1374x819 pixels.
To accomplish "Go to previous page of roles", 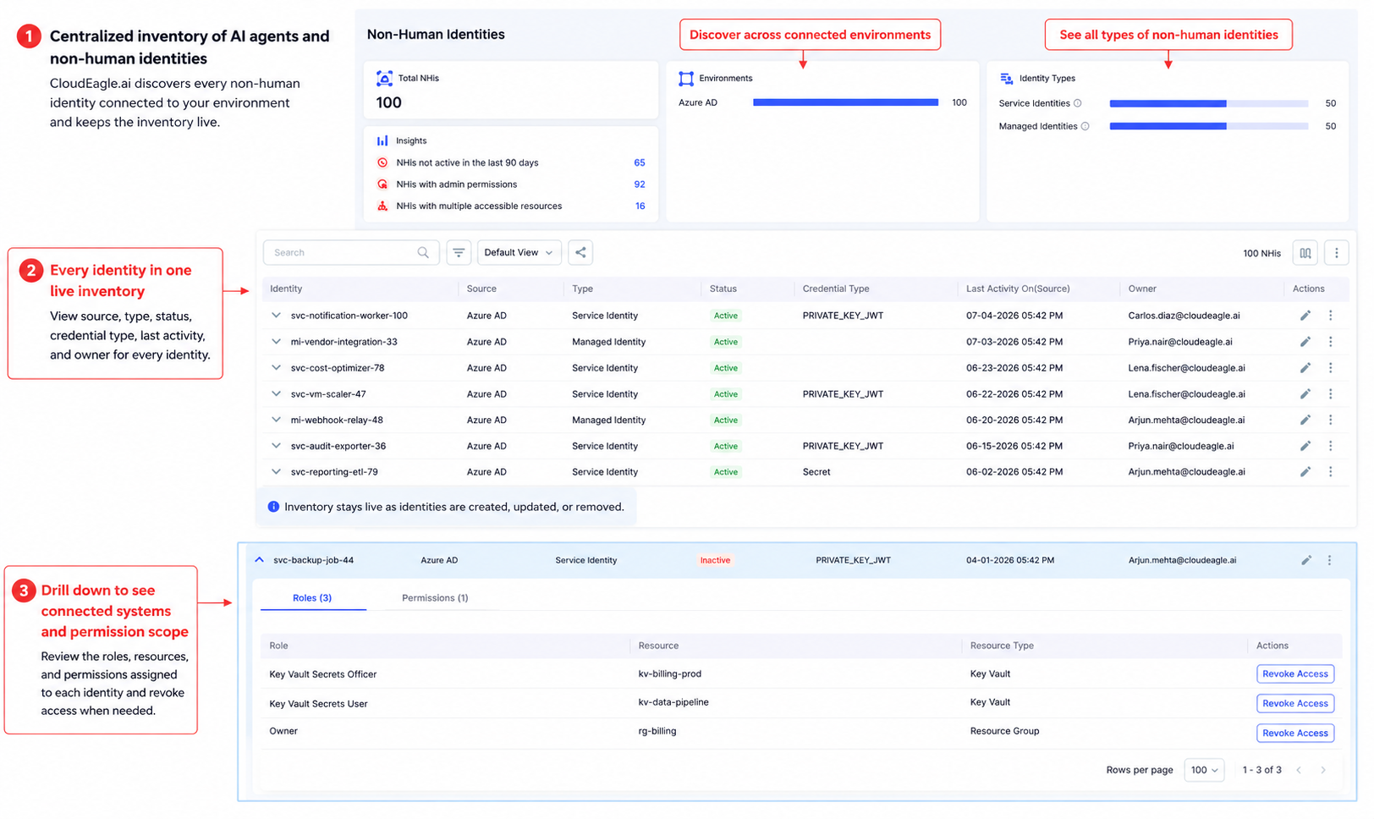I will [1299, 770].
